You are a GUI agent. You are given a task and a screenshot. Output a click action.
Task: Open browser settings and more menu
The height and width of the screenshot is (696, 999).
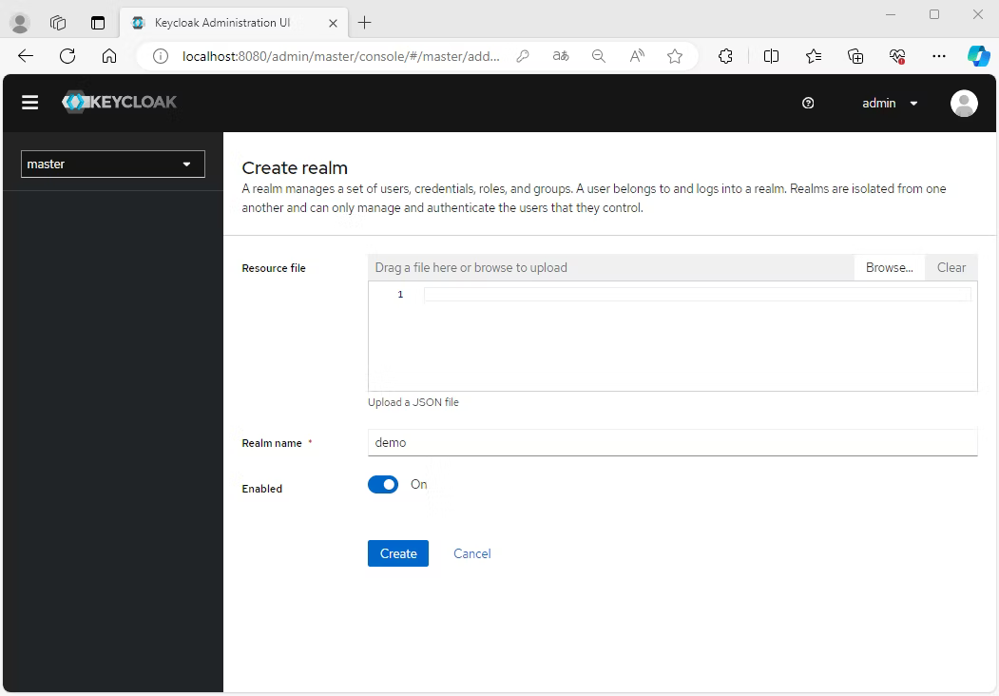point(939,56)
